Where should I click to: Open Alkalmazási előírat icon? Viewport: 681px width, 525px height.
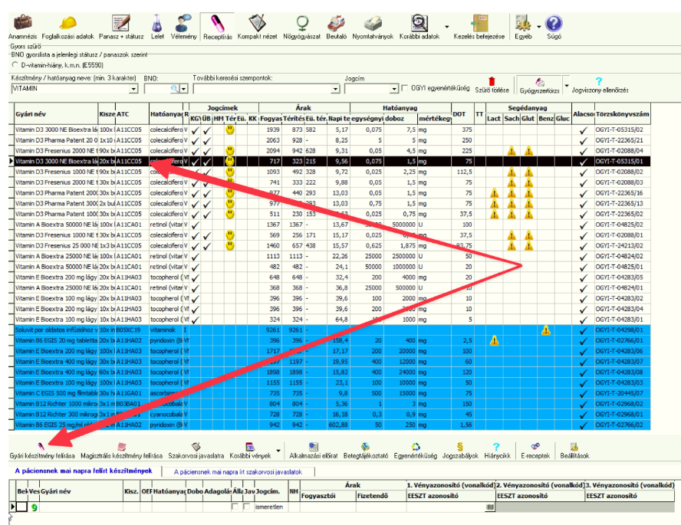point(314,447)
